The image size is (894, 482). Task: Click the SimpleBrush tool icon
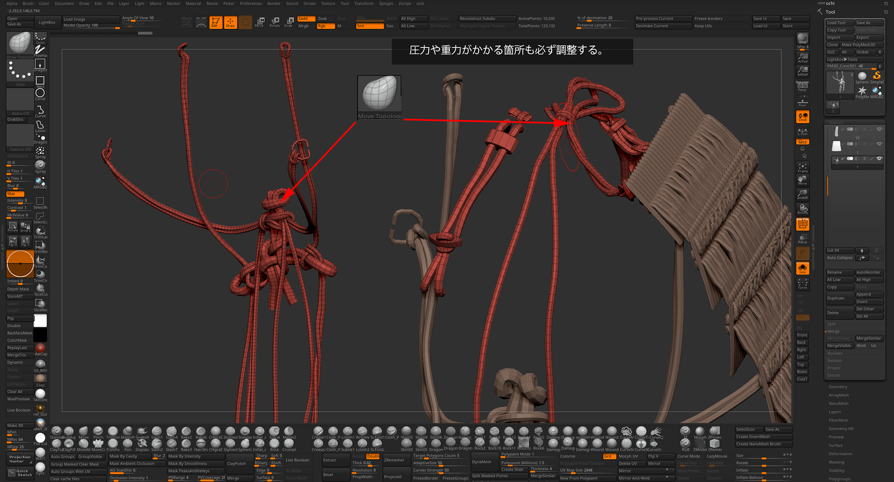click(x=877, y=77)
